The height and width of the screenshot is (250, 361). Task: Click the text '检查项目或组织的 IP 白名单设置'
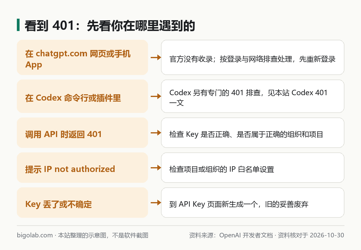222,169
